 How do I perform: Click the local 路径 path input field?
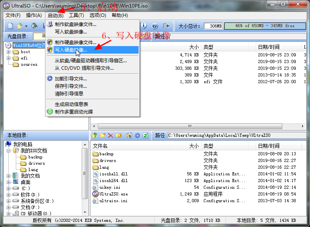[237, 136]
